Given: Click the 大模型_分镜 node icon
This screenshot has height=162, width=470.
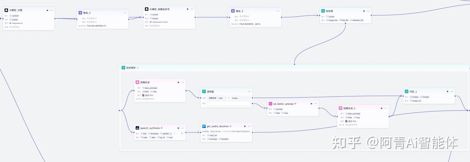Looking at the screenshot, I should pyautogui.click(x=6, y=10).
